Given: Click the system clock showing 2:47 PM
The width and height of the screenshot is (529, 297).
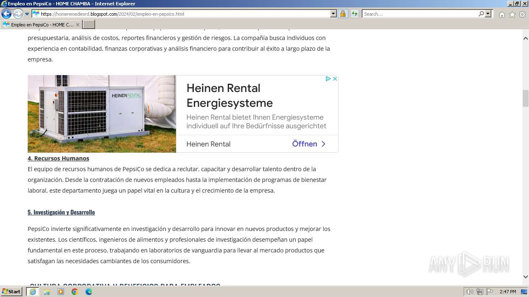Looking at the screenshot, I should (x=508, y=292).
